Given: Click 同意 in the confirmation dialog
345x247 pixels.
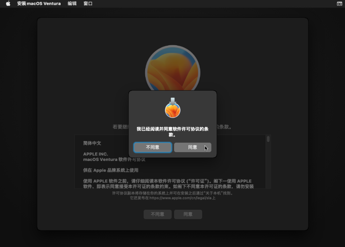Looking at the screenshot, I should click(193, 147).
